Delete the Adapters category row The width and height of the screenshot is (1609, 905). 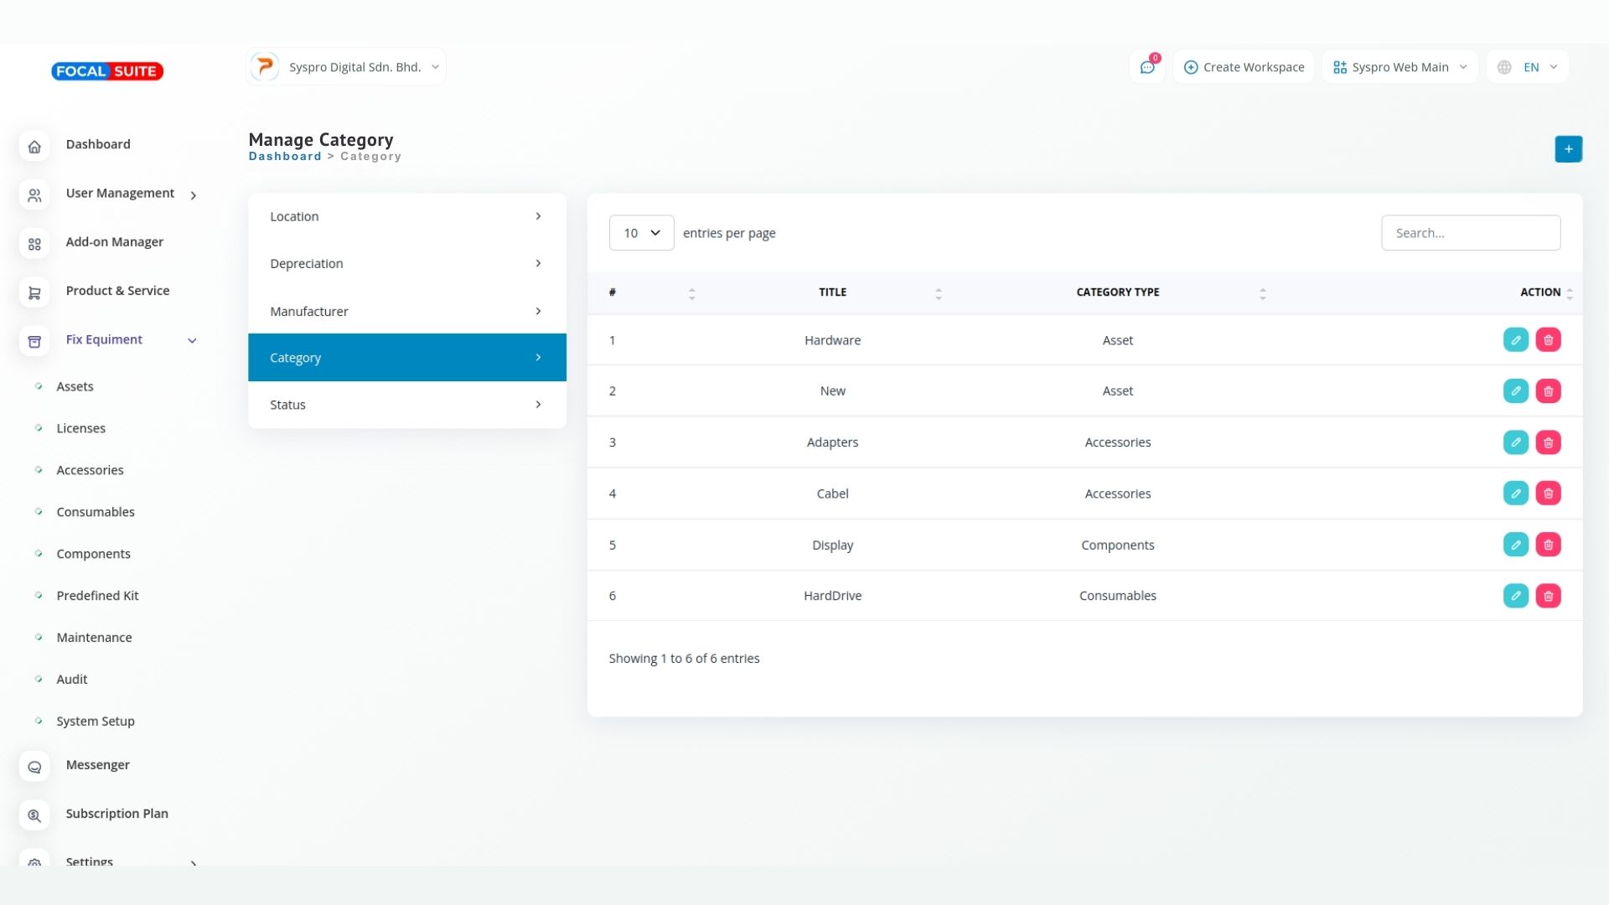point(1548,442)
